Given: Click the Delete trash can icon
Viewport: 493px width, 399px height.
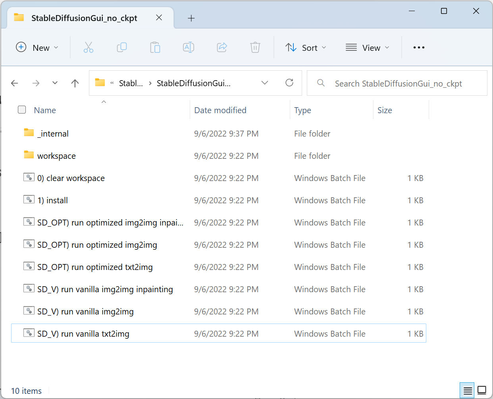Looking at the screenshot, I should tap(255, 48).
